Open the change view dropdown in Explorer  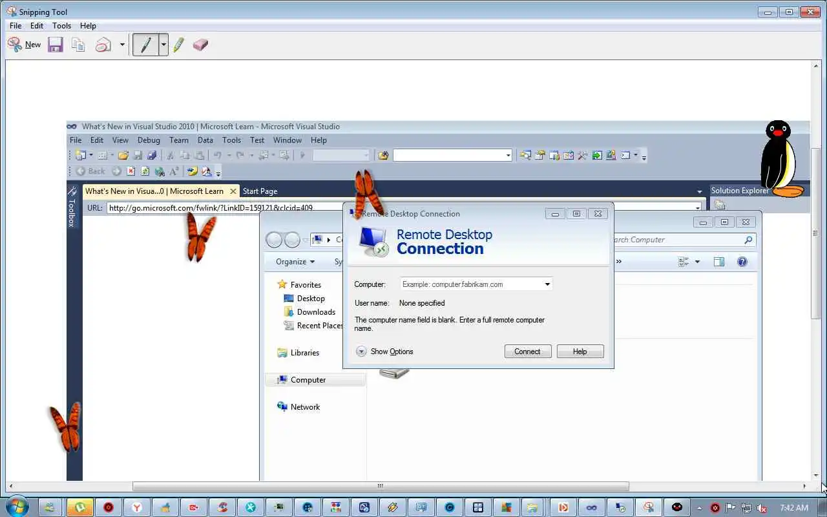pyautogui.click(x=697, y=262)
